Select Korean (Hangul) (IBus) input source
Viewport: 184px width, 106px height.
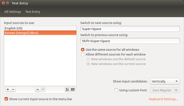[x=40, y=33]
